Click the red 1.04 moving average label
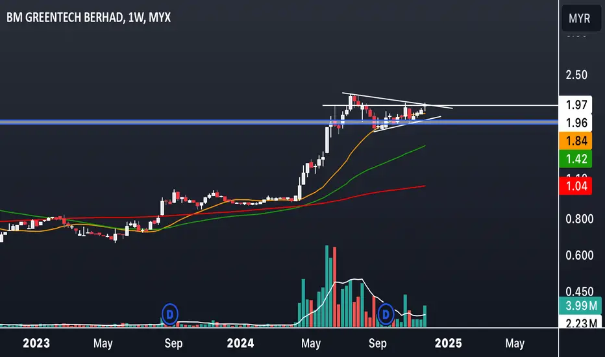The width and height of the screenshot is (605, 357). [x=576, y=186]
